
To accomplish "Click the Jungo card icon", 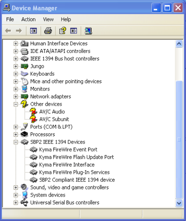I will point(24,66).
